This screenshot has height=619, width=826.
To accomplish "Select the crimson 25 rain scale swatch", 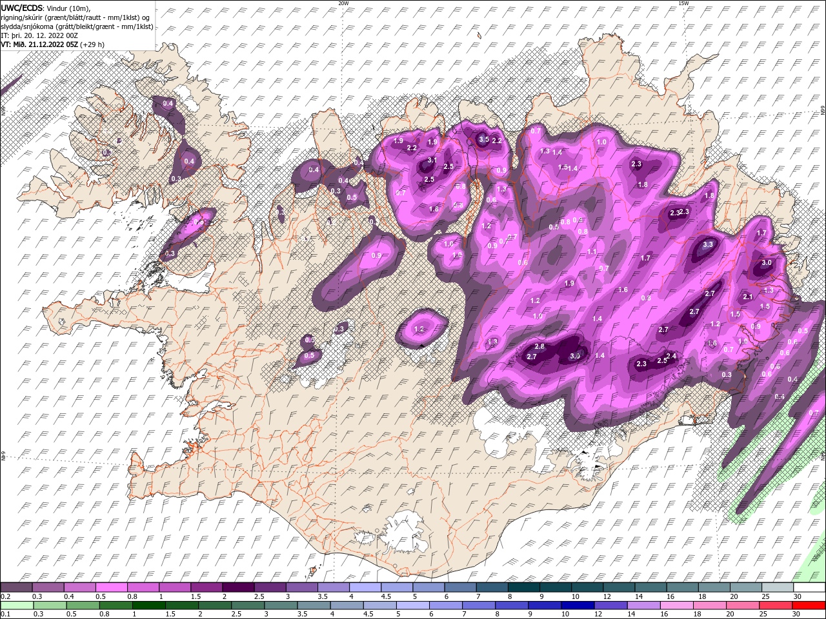I will coord(775,605).
